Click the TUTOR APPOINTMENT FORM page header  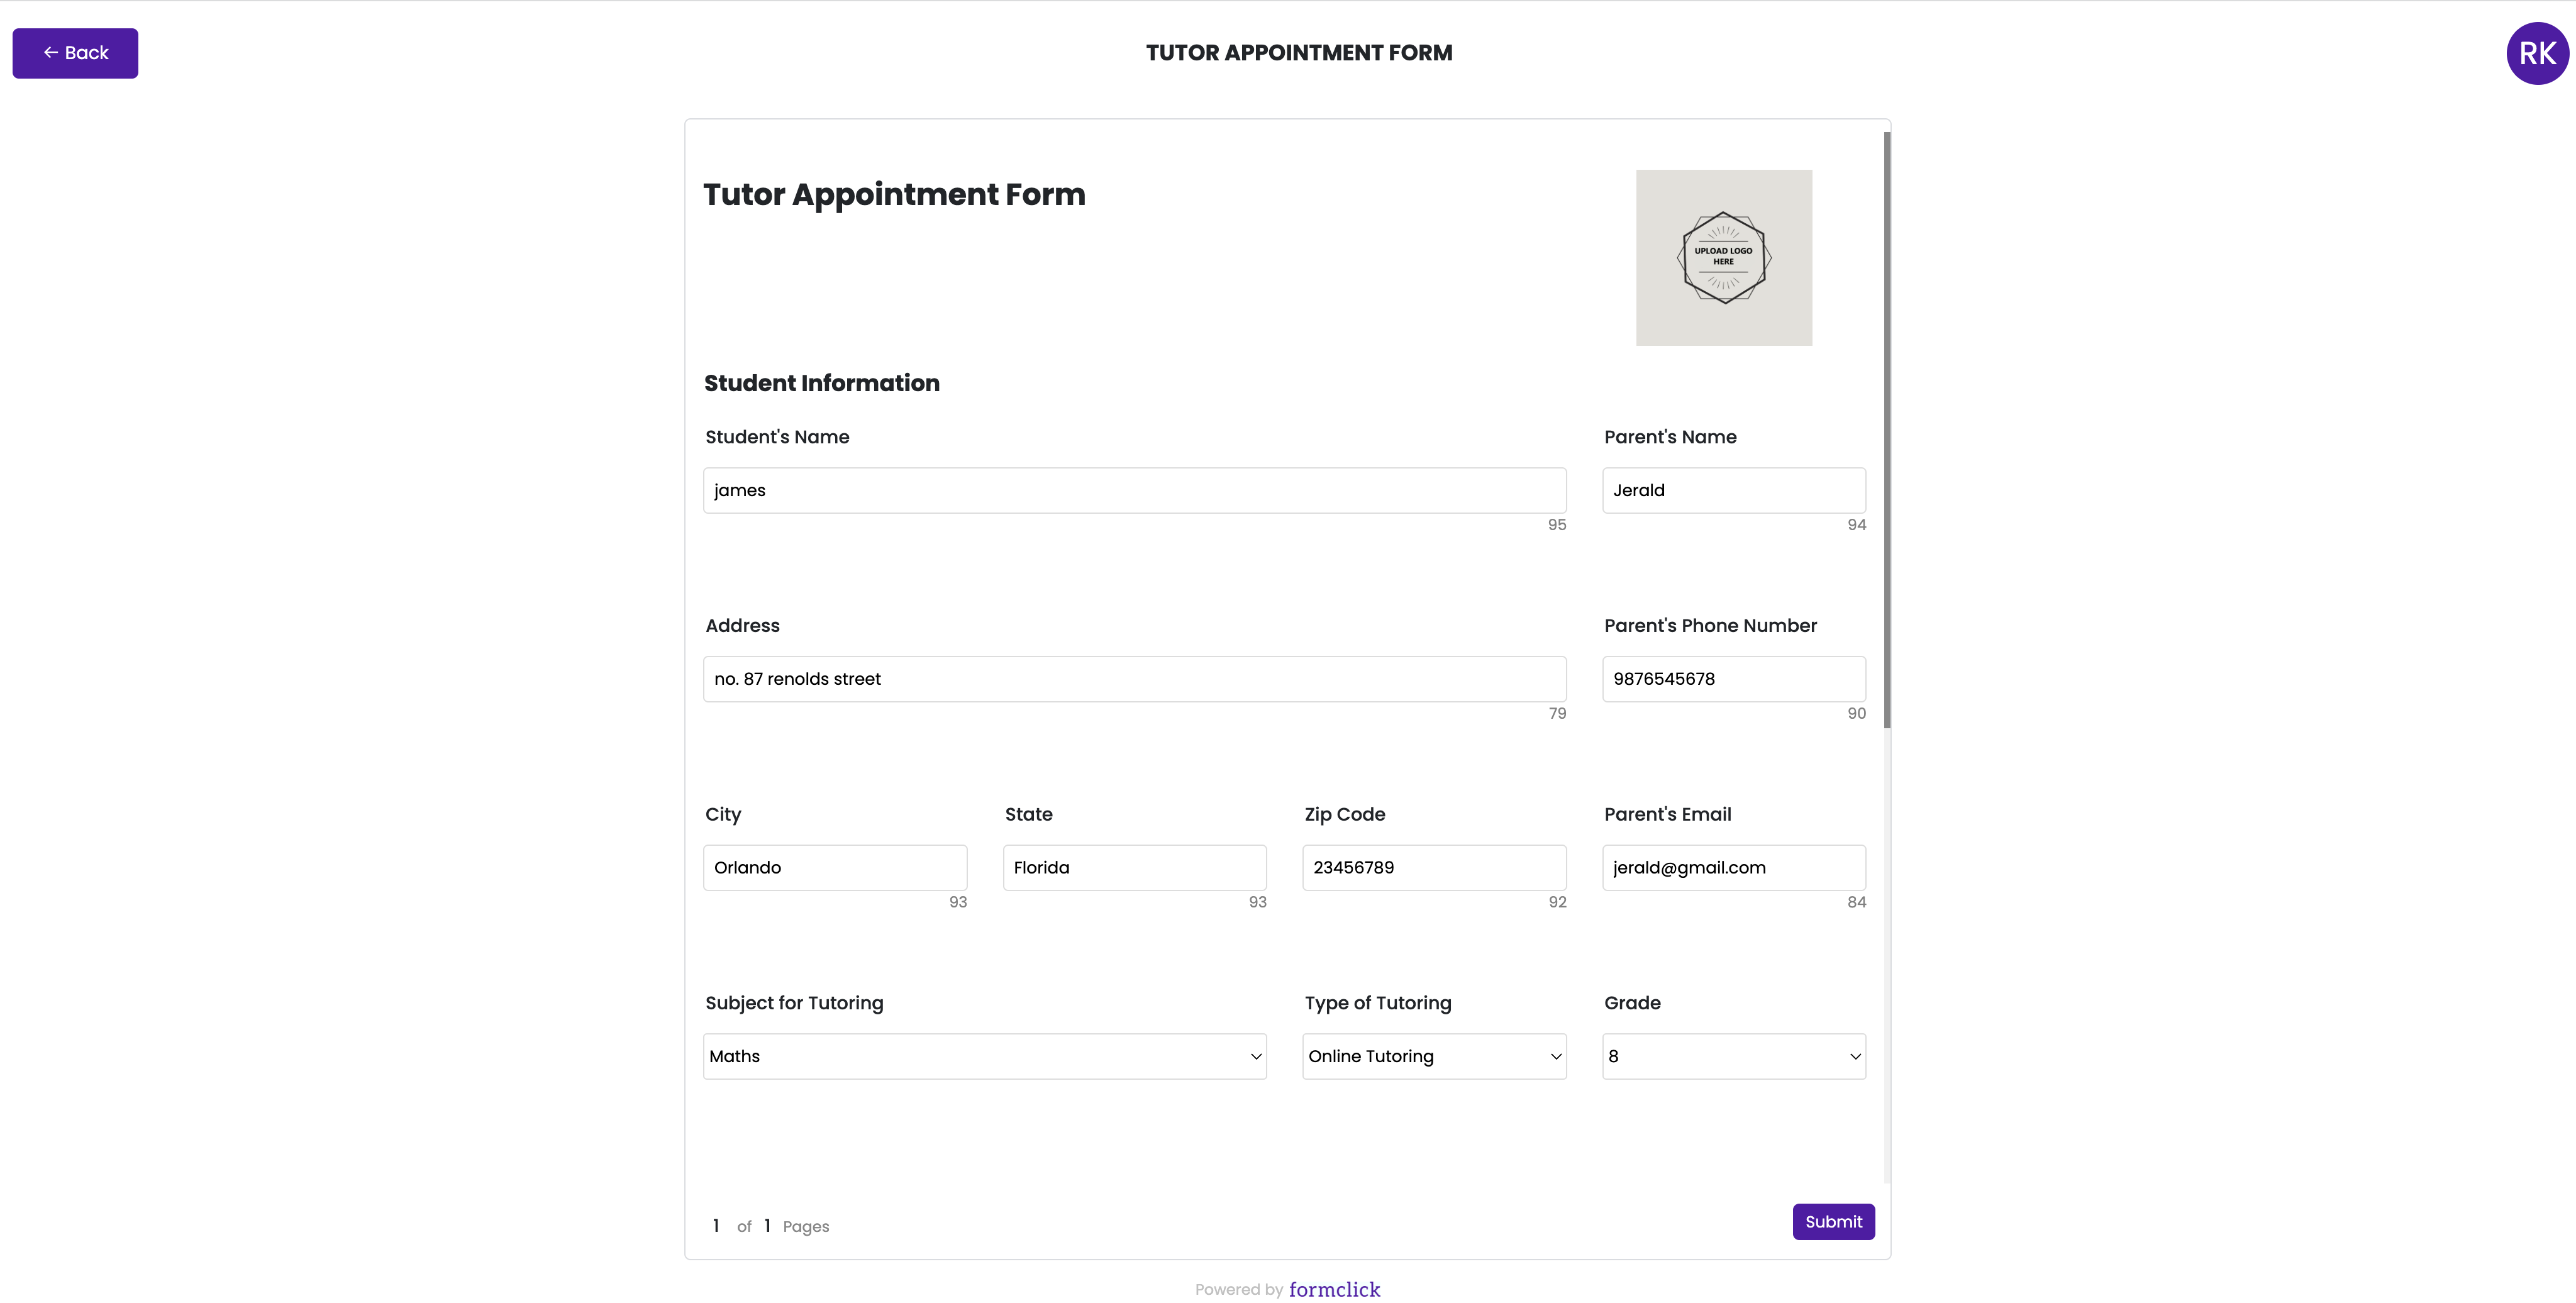[1298, 53]
